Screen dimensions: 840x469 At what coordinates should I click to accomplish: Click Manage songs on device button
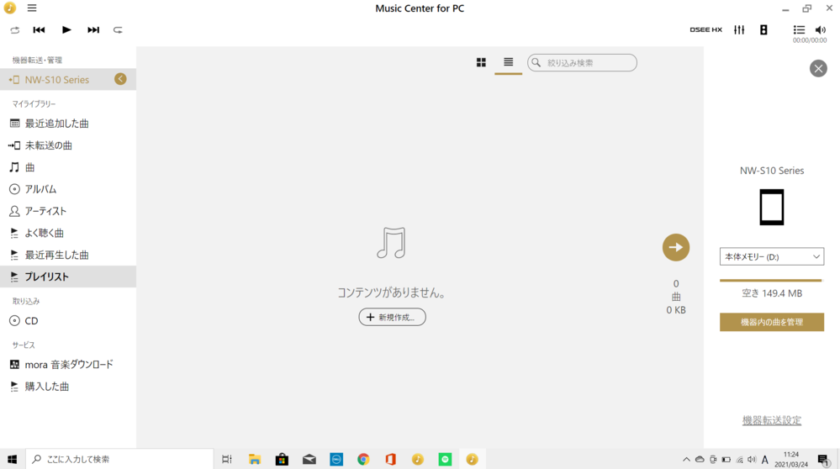[x=771, y=322]
